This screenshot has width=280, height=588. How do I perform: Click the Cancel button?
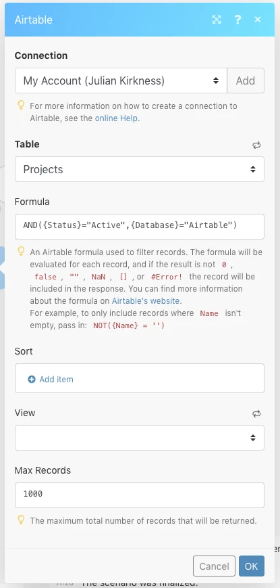(x=214, y=566)
